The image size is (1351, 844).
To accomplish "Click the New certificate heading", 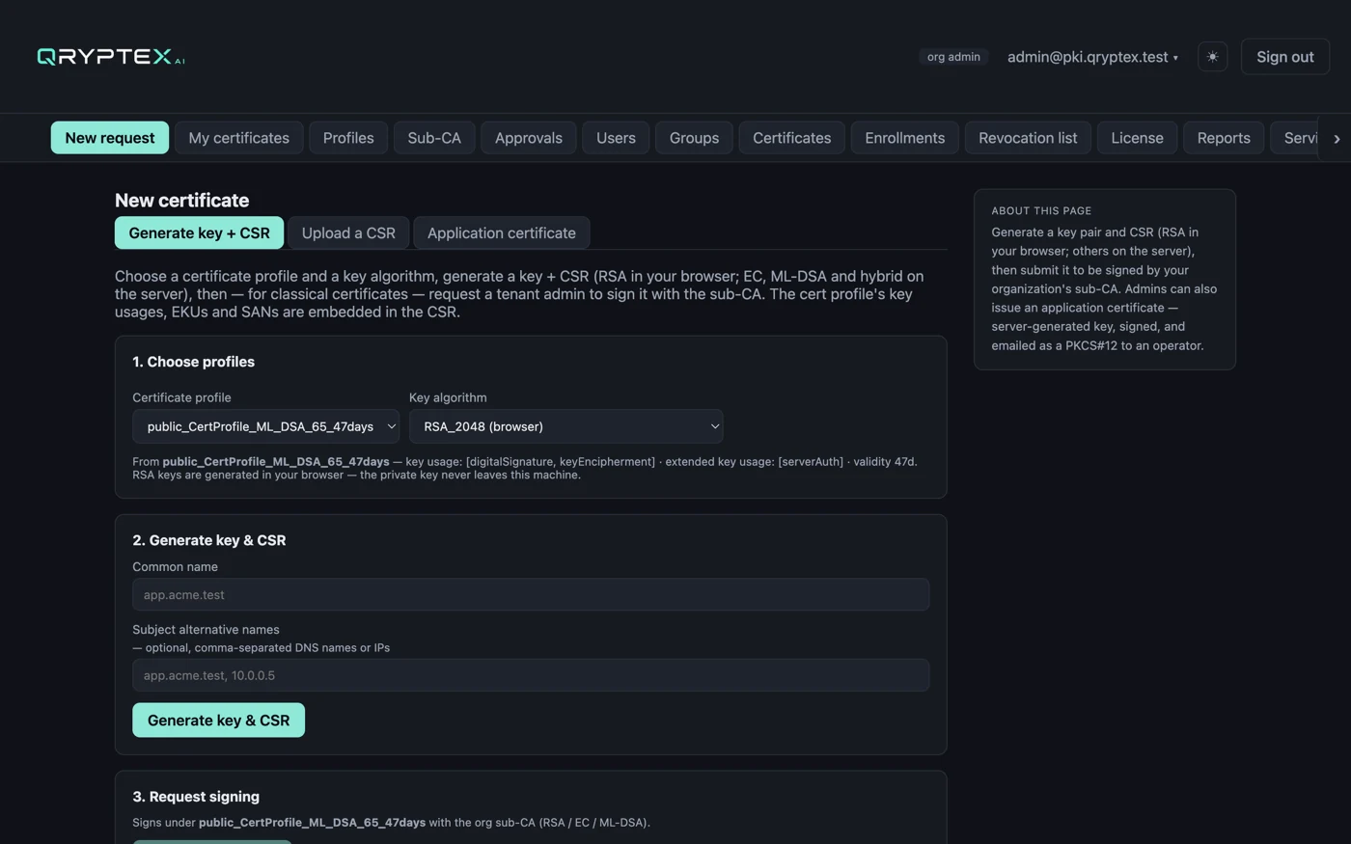I will (x=181, y=201).
